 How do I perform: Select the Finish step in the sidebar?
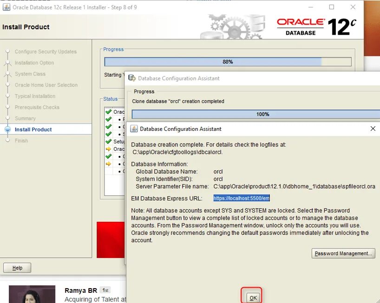point(21,141)
